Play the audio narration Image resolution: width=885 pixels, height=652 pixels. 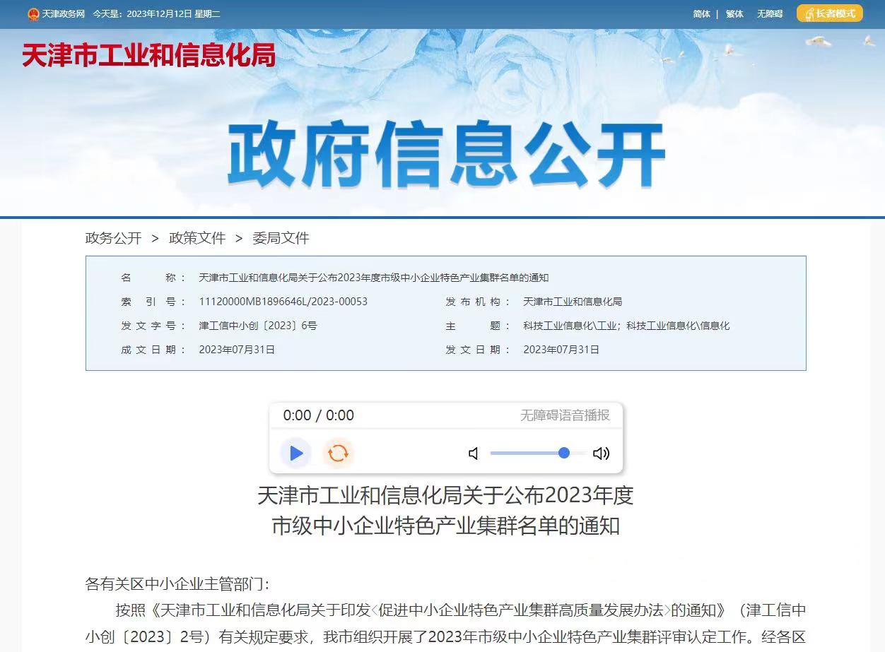[296, 453]
